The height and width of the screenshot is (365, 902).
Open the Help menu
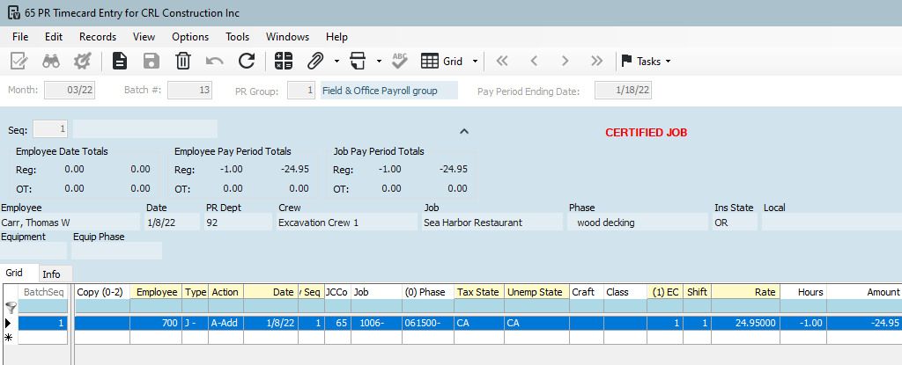click(x=337, y=37)
